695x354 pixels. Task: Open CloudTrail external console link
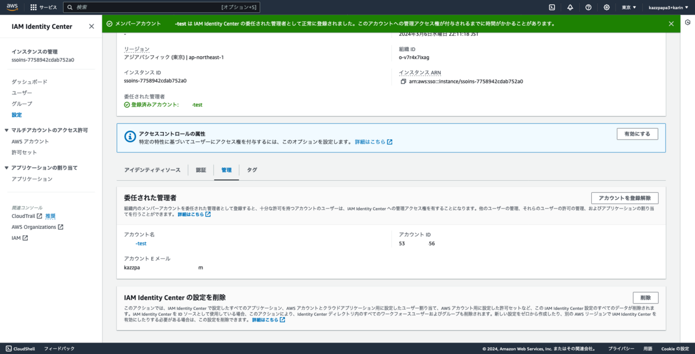(x=27, y=216)
